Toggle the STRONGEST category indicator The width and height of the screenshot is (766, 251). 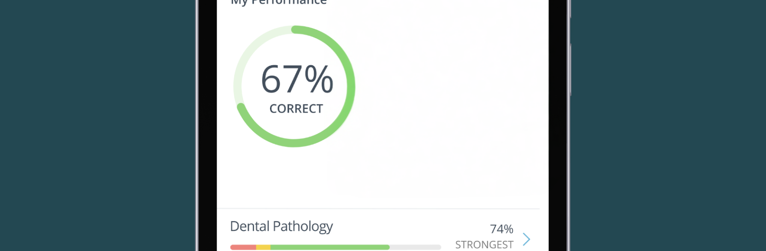[484, 245]
